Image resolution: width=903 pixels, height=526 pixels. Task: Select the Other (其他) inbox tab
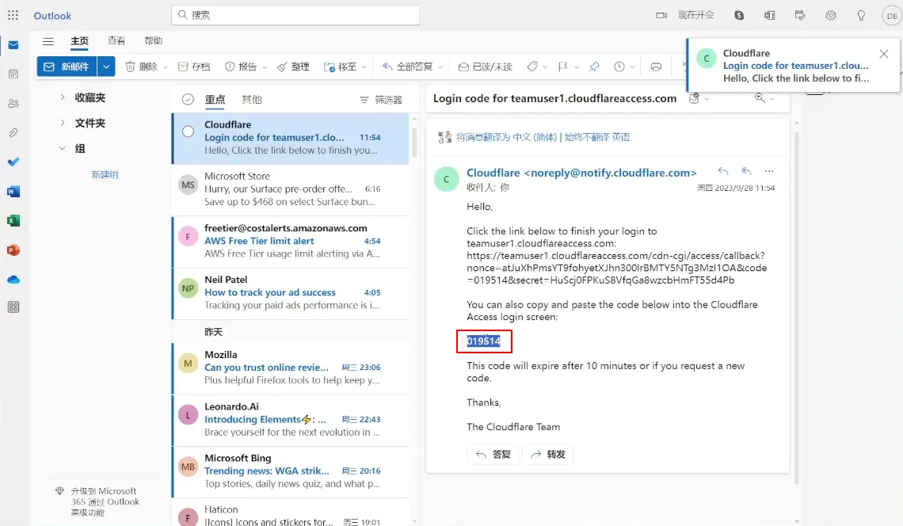[x=252, y=100]
